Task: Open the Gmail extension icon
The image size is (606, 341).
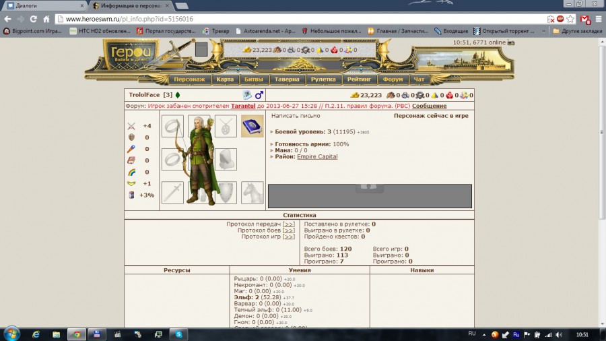Action: point(586,19)
